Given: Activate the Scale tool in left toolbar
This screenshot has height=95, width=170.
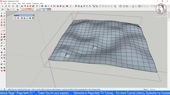Looking at the screenshot, I should (x=2, y=40).
